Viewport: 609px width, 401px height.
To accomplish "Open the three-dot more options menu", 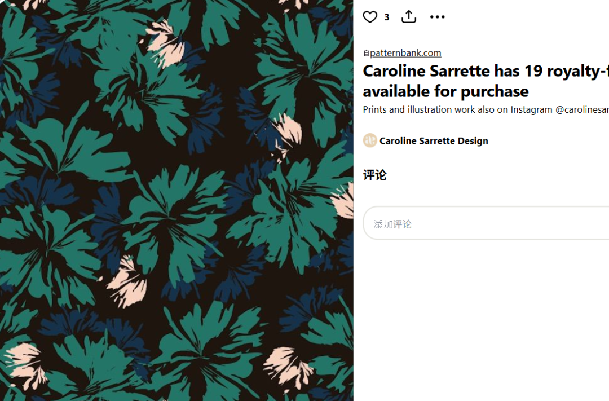I will [438, 17].
